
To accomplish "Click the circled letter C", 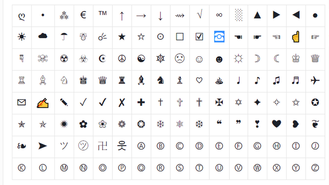I will coord(180,146).
